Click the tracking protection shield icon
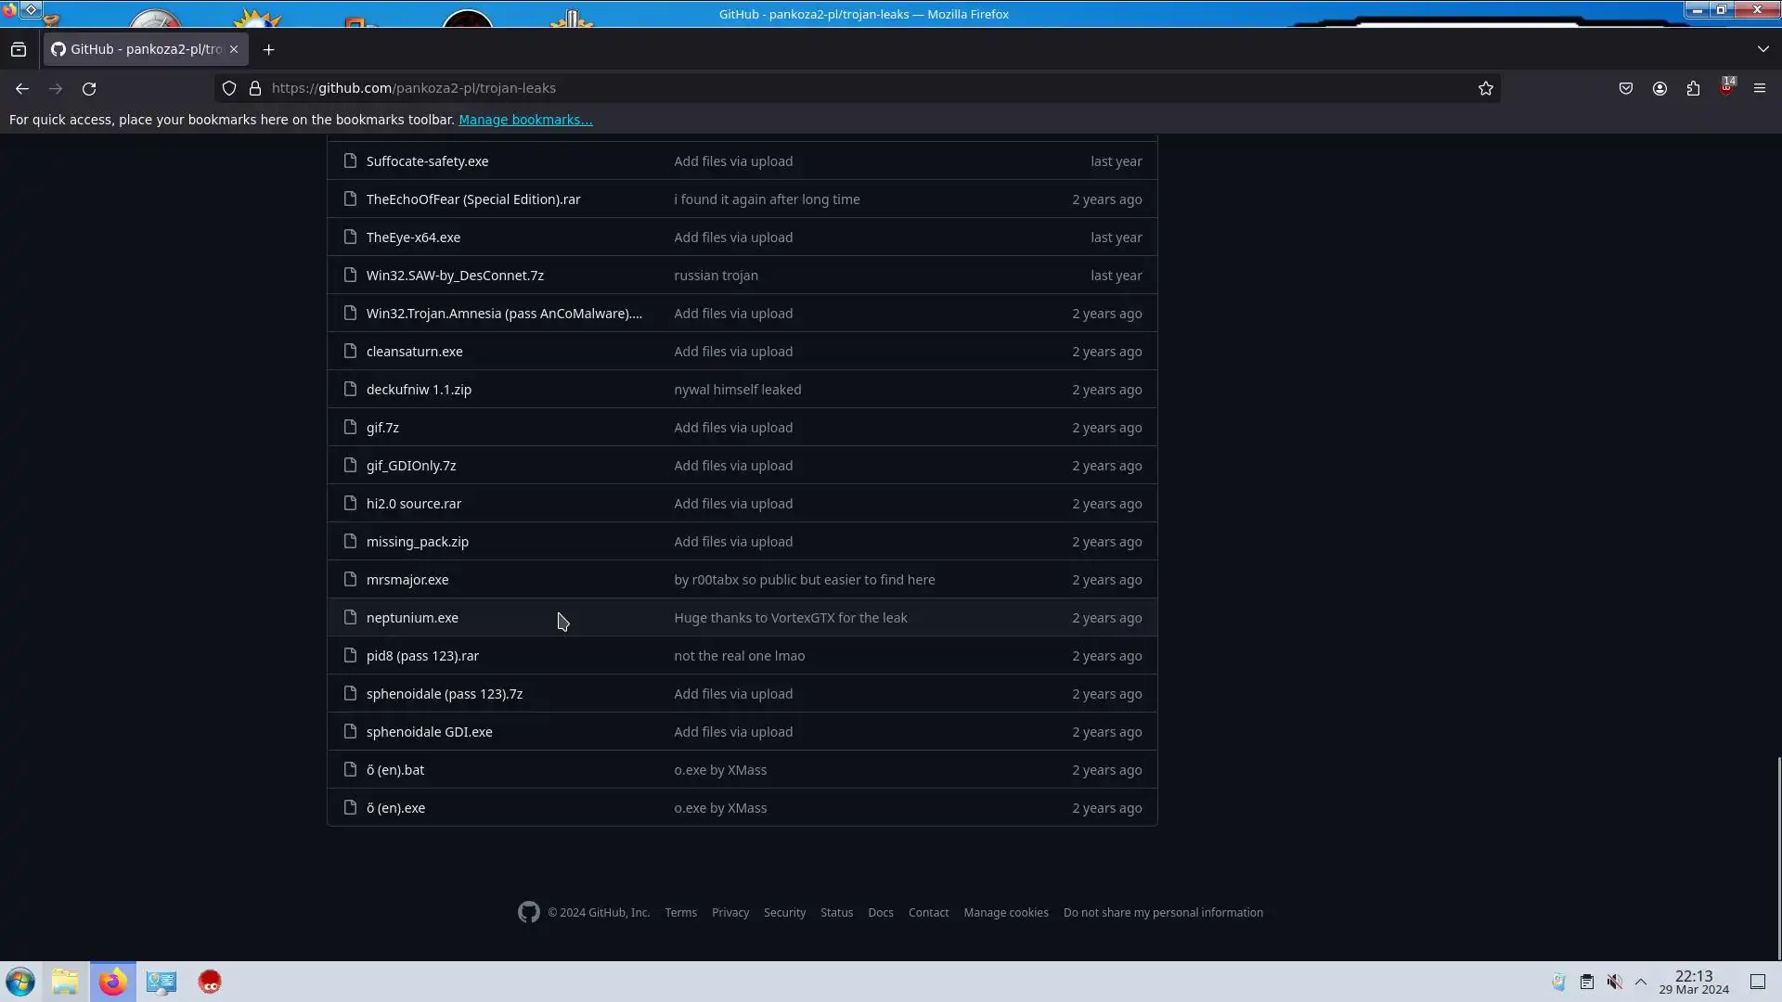 pyautogui.click(x=228, y=88)
